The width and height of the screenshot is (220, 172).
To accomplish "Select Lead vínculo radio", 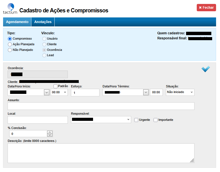I will point(44,55).
